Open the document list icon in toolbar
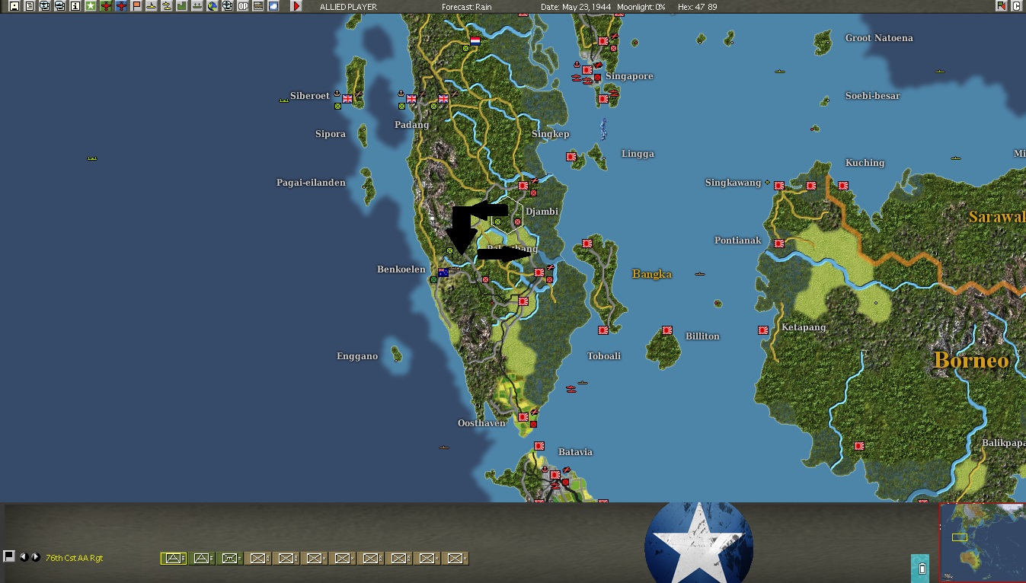This screenshot has width=1026, height=583. 29,6
